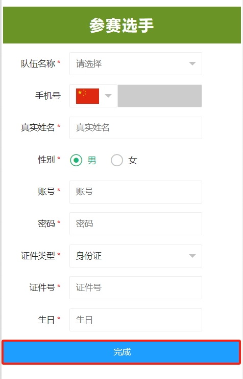Focus the 证件号 input field
Viewport: 243px width, 379px height.
pyautogui.click(x=136, y=287)
